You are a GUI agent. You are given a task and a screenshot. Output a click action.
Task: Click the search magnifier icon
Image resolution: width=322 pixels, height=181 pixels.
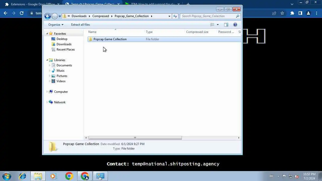pyautogui.click(x=237, y=16)
